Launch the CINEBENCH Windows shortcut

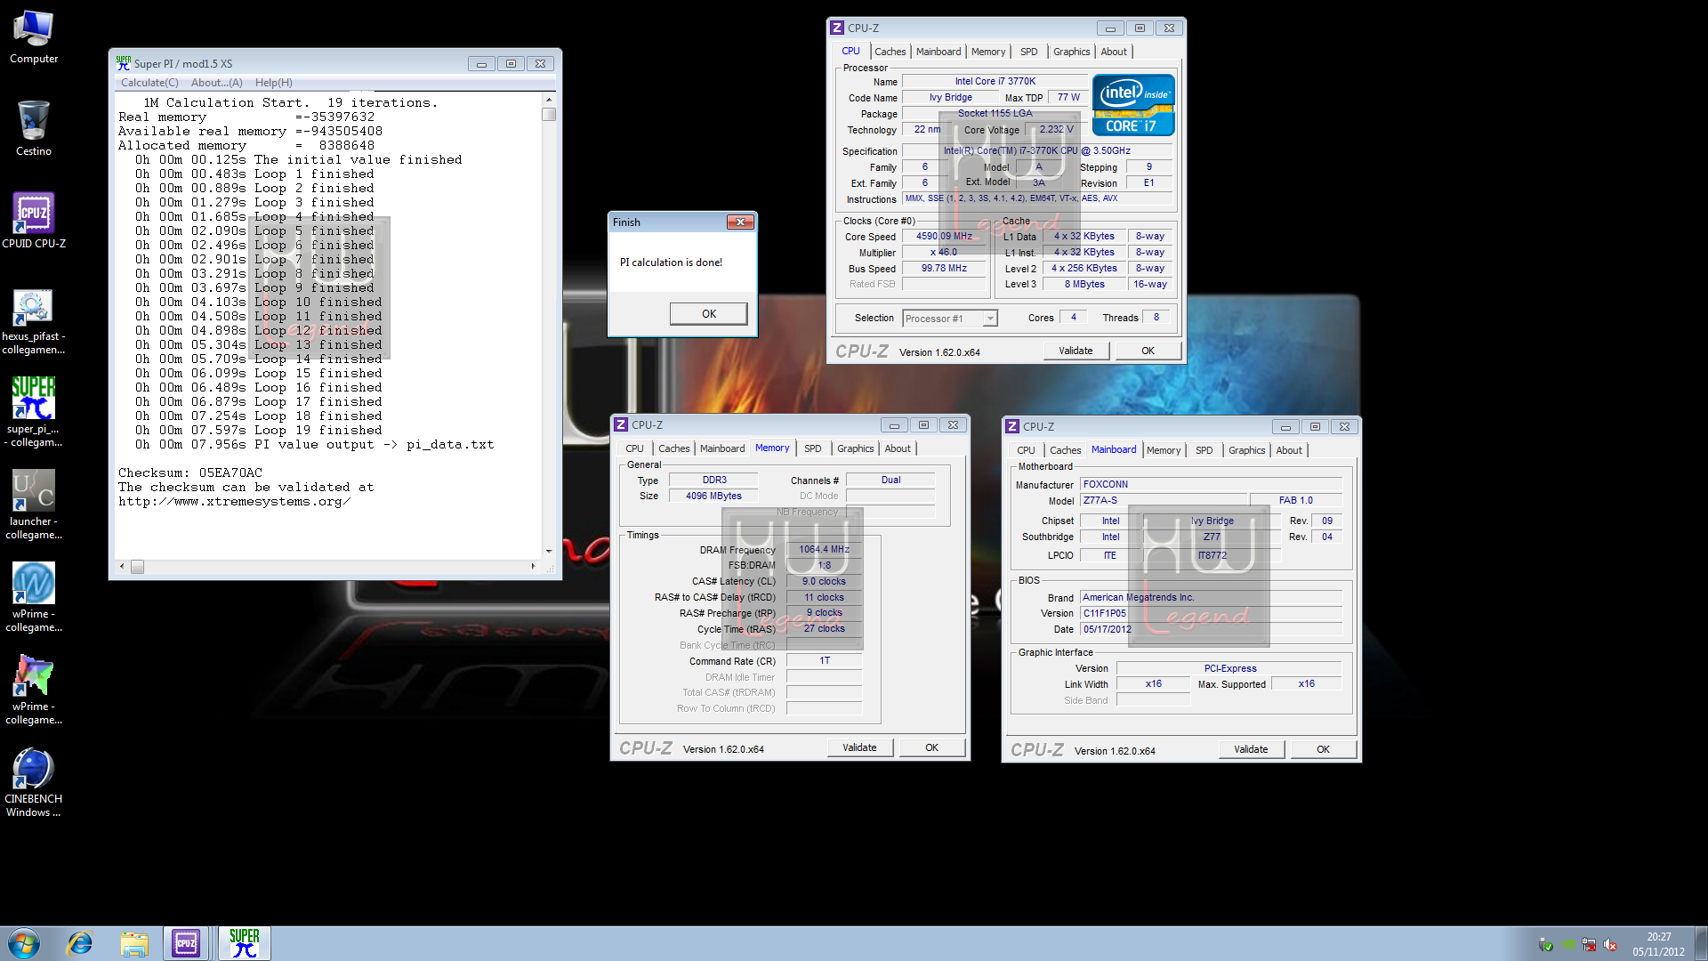pyautogui.click(x=34, y=782)
